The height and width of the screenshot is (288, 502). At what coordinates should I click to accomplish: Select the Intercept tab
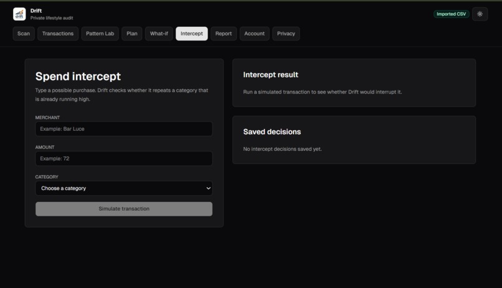[192, 34]
